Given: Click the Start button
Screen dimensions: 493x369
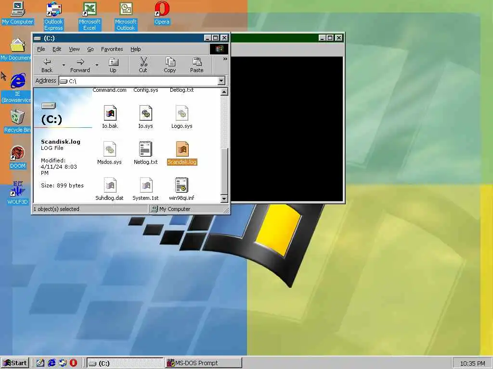Looking at the screenshot, I should 15,363.
